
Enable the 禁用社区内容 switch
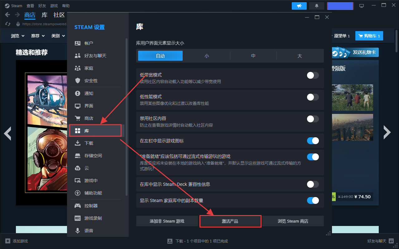coord(313,119)
